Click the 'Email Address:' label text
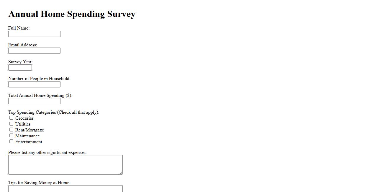Image resolution: width=377 pixels, height=192 pixels. 23,45
